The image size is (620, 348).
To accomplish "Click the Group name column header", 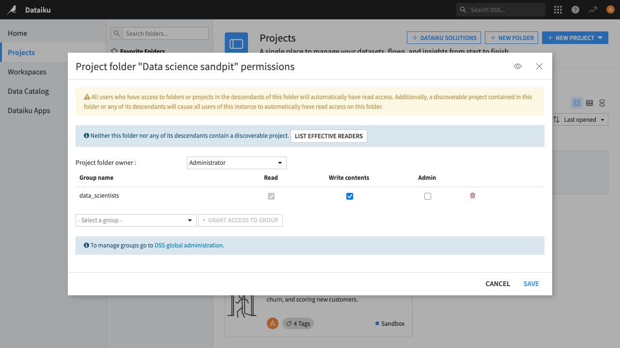I will [96, 178].
